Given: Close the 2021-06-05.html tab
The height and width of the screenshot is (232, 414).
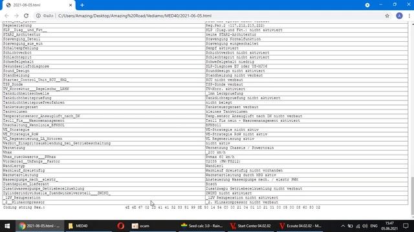Looking at the screenshot, I should 71,5.
